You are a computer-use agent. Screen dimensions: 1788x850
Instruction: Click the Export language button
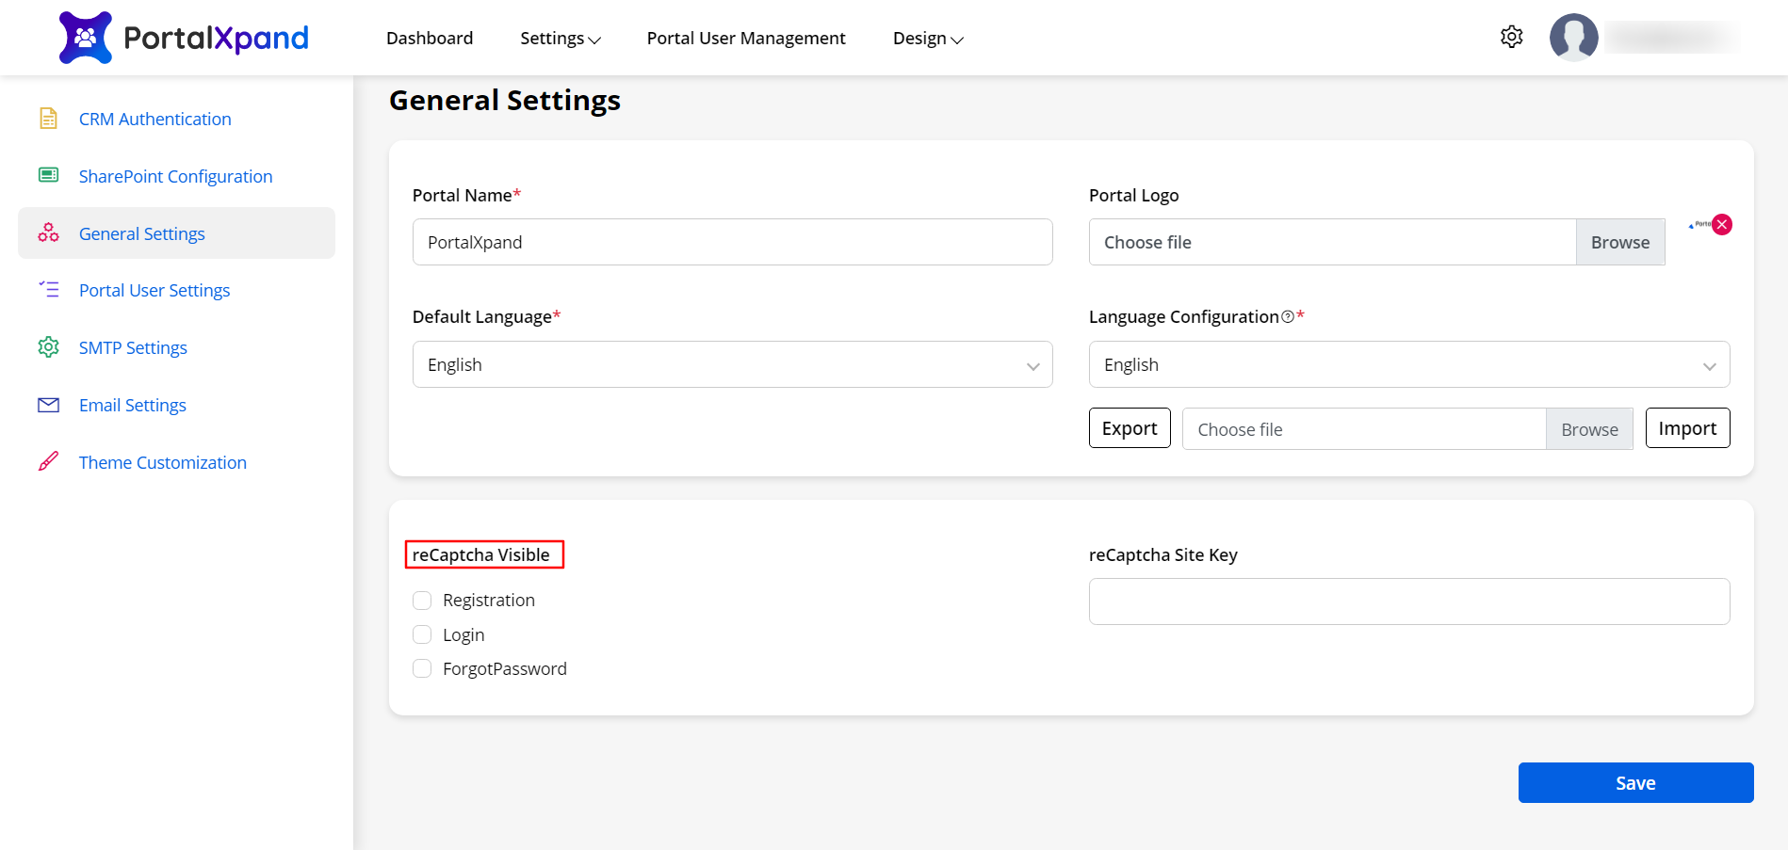[1129, 428]
